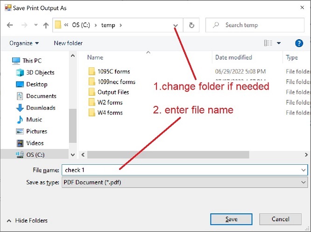Sort files by Date modified column
Viewport: 311px width, 232px height.
[233, 57]
